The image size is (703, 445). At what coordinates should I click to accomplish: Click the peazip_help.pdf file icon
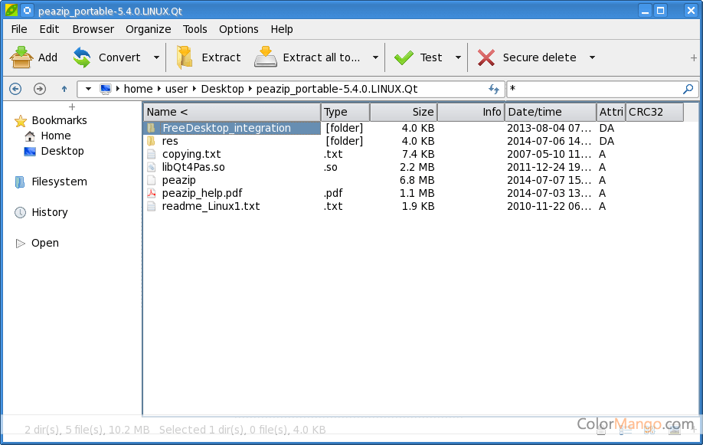tap(152, 193)
